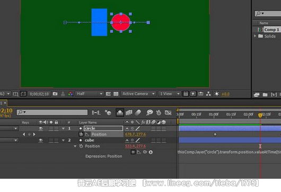
Task: Expand the Solids folder in Project panel
Action: pos(255,36)
